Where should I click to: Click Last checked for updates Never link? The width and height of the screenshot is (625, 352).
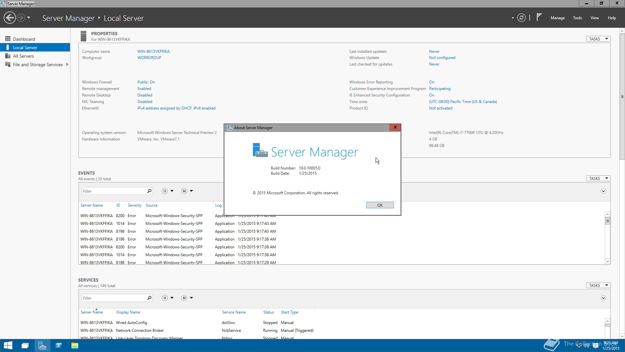[434, 64]
